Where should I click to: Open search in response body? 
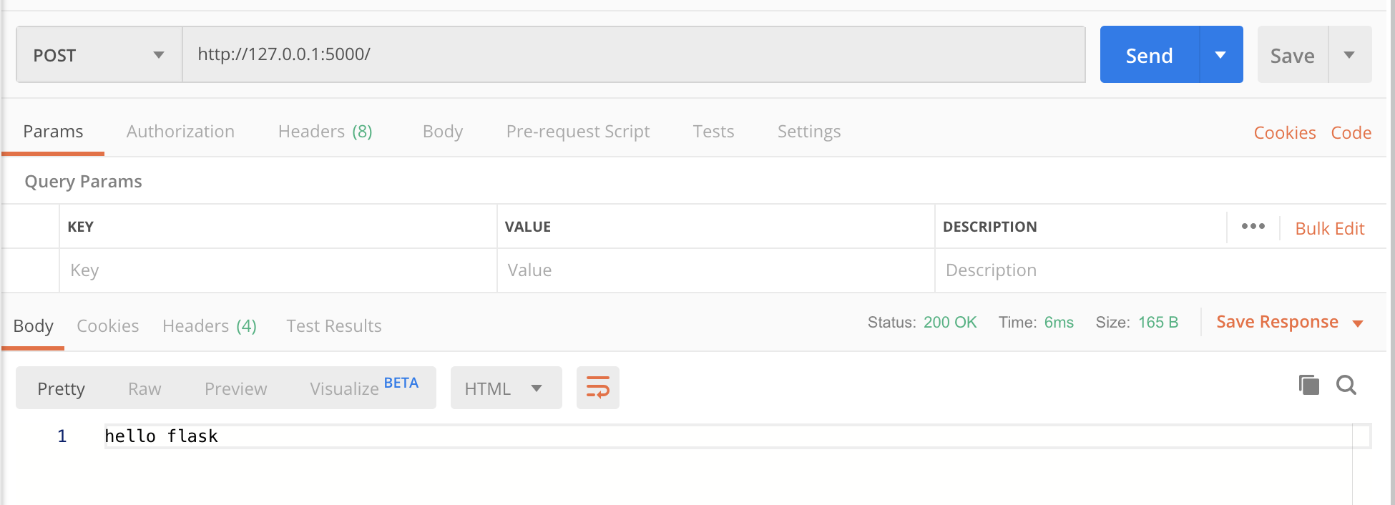(x=1346, y=385)
